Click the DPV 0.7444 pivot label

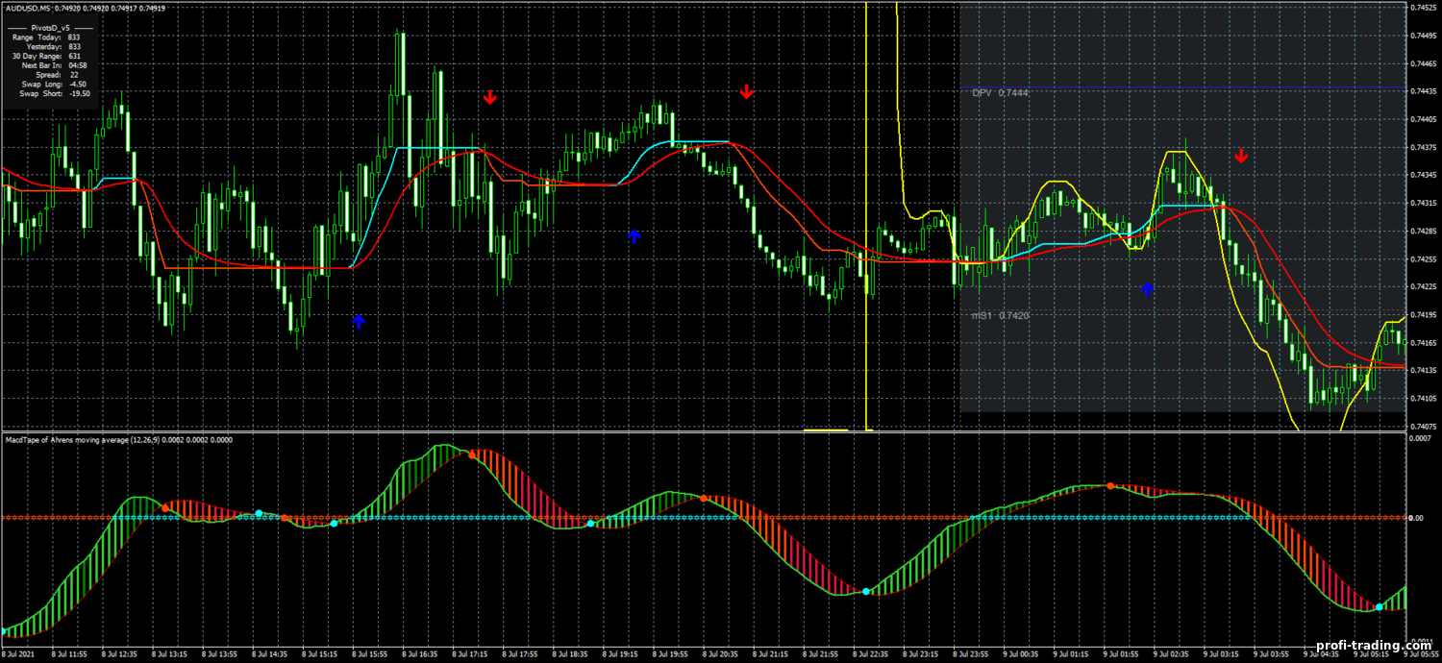point(1000,93)
